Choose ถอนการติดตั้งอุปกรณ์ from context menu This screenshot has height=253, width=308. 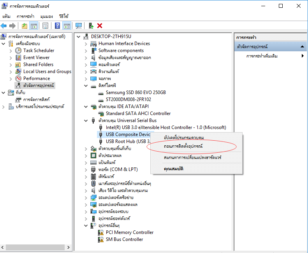tap(183, 147)
